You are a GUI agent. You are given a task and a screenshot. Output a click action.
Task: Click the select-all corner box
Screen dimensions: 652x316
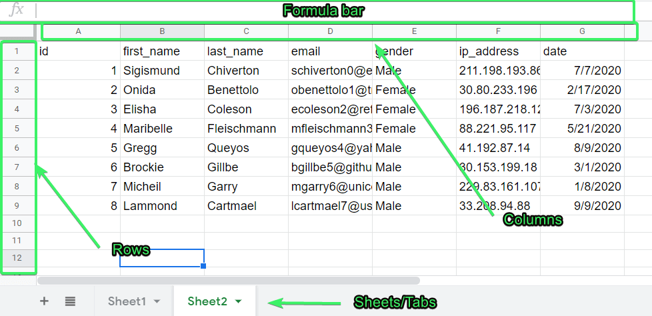click(x=17, y=31)
